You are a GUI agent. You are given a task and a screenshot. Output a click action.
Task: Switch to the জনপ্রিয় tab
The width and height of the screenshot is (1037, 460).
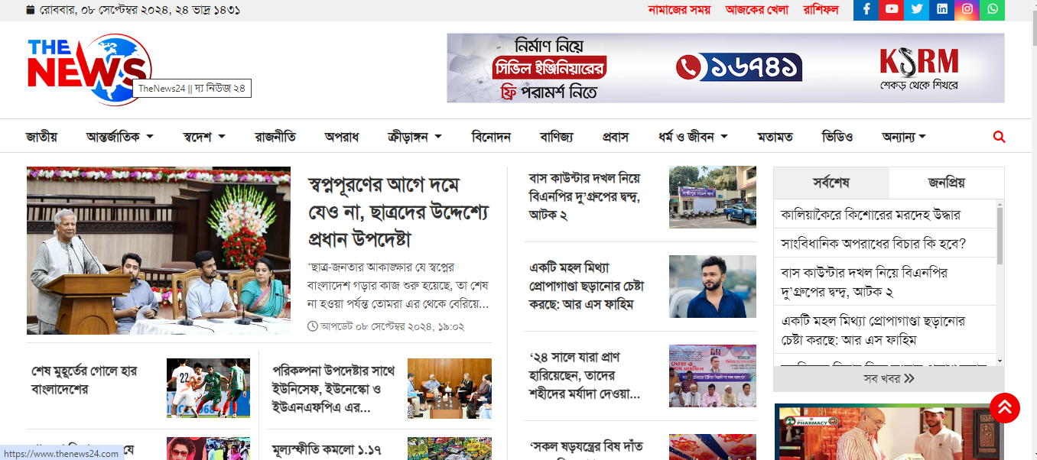tap(946, 183)
